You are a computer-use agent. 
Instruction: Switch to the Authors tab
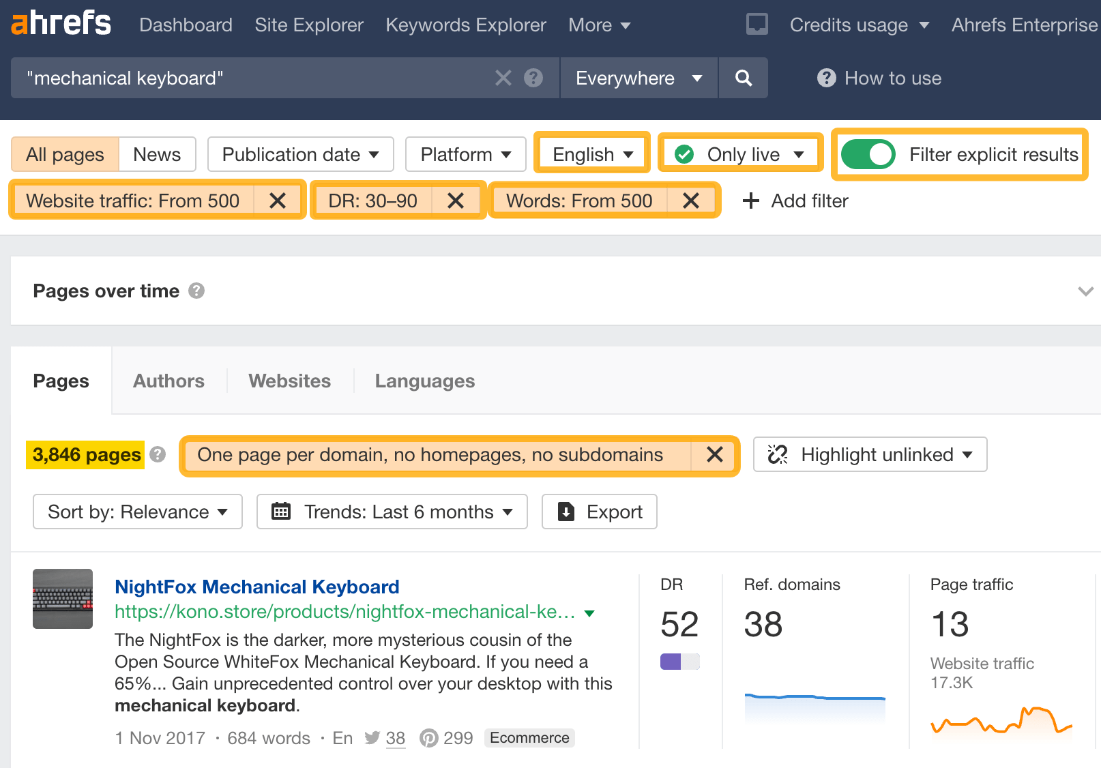[168, 381]
